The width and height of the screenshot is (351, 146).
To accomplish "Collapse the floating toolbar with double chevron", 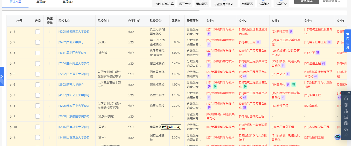I will point(348,93).
